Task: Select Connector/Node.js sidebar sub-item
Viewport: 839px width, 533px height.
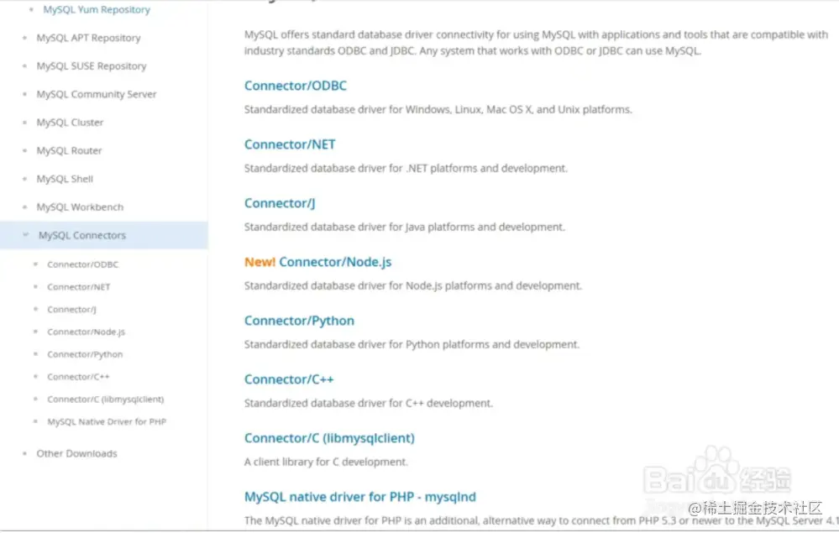Action: pyautogui.click(x=86, y=332)
